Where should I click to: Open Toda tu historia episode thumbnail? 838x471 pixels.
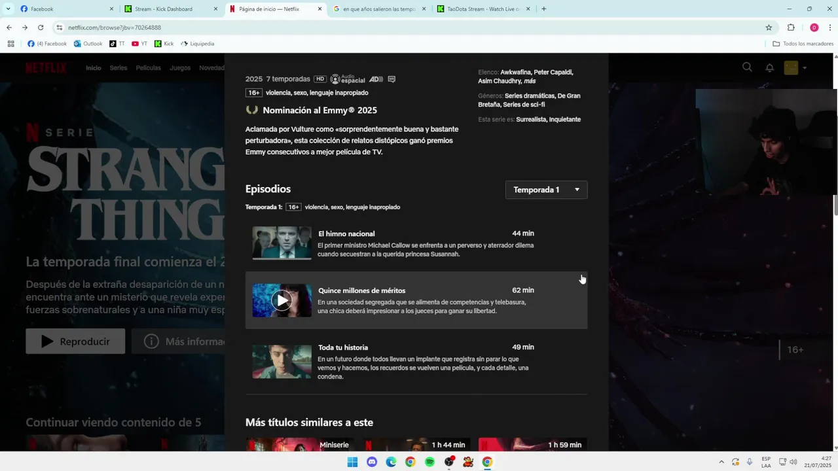pyautogui.click(x=282, y=362)
